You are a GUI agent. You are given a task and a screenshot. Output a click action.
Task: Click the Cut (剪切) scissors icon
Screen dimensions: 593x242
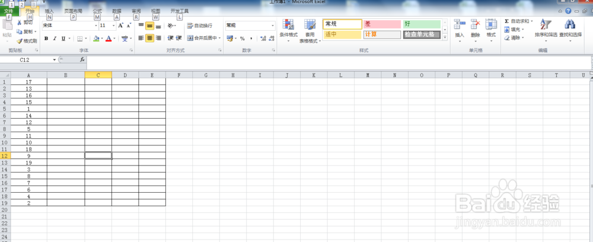[x=20, y=23]
